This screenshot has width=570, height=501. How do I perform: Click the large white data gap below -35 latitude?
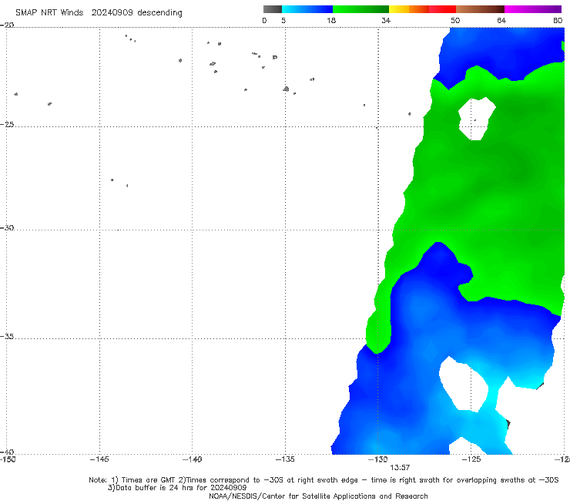464,383
